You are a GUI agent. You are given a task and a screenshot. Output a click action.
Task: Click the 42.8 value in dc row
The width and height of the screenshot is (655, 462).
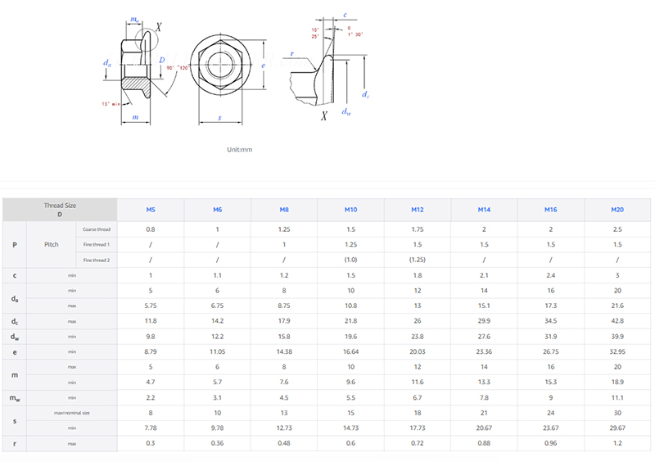point(617,321)
